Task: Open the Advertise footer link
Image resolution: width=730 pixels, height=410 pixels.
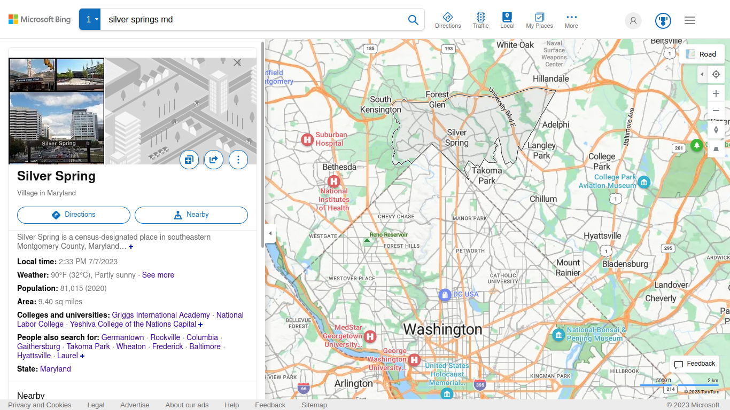Action: 135,405
